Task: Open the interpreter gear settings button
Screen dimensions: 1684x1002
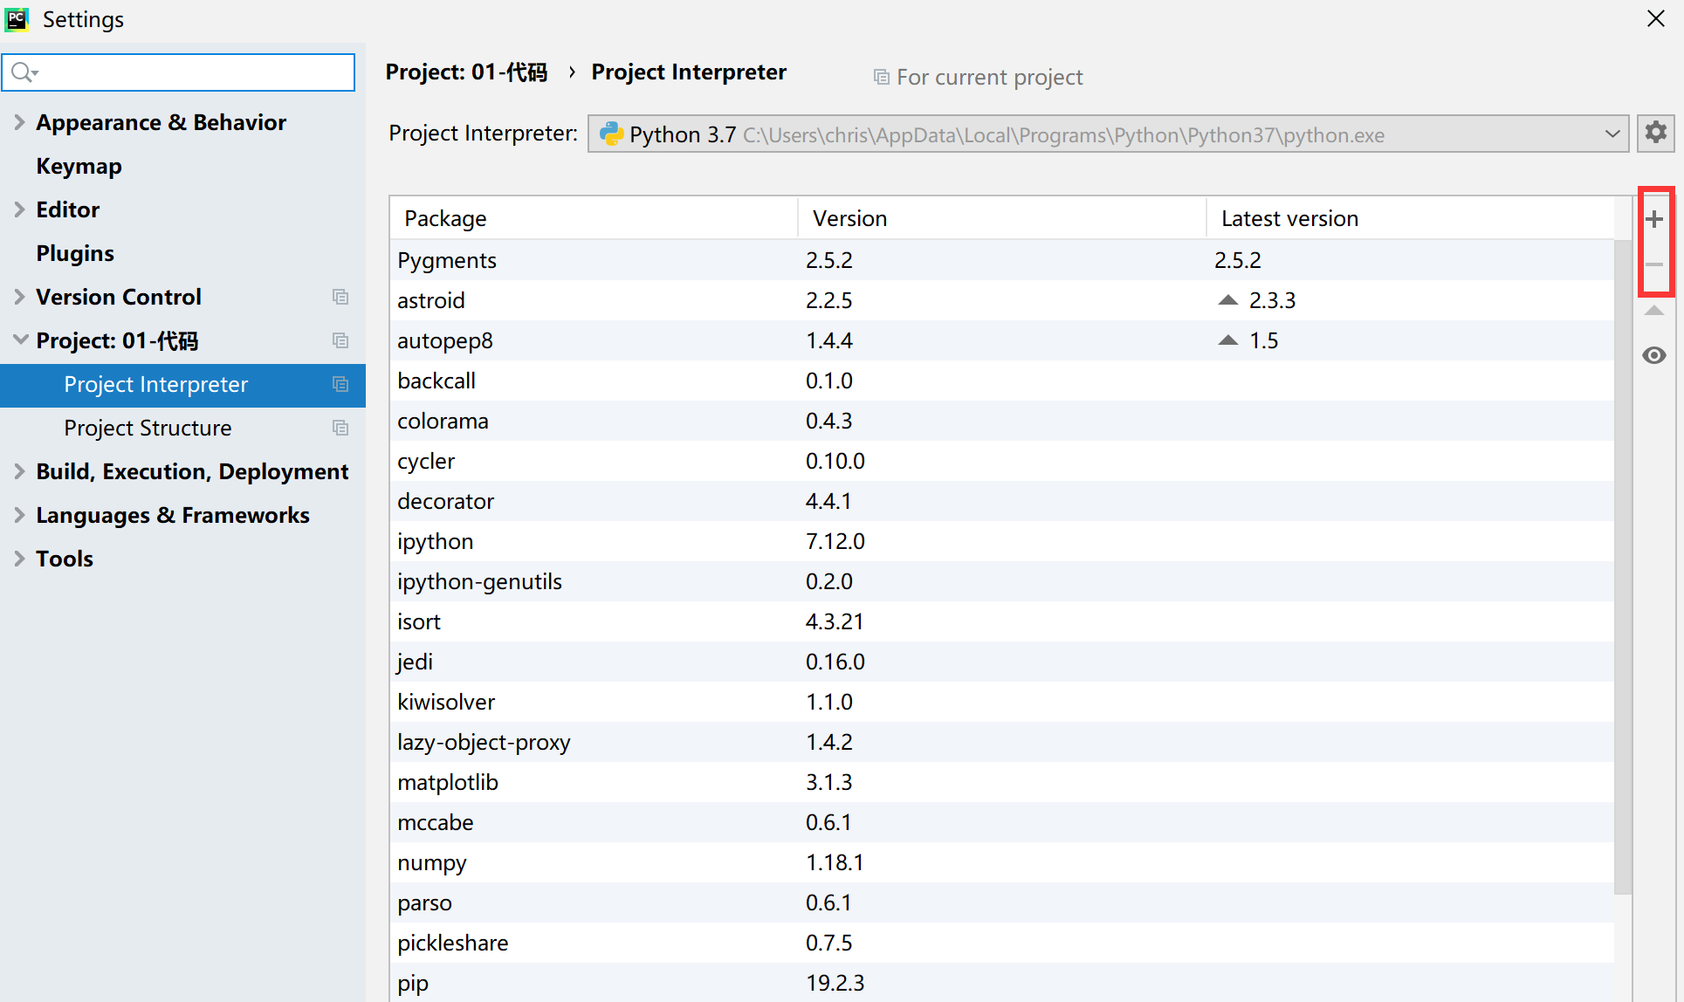Action: [1655, 134]
